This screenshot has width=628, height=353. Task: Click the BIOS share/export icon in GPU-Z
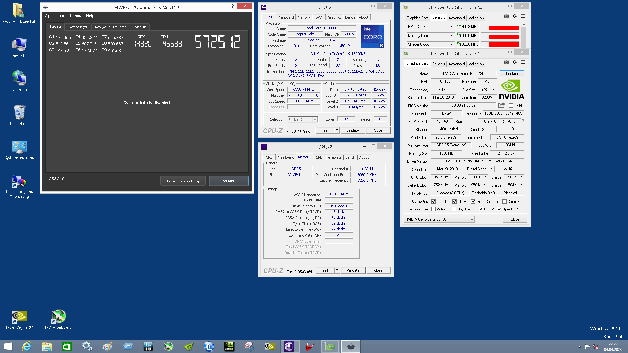point(501,105)
